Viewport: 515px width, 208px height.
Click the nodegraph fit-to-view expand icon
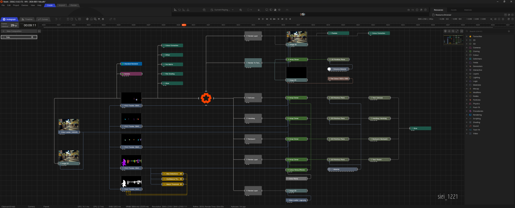[457, 31]
